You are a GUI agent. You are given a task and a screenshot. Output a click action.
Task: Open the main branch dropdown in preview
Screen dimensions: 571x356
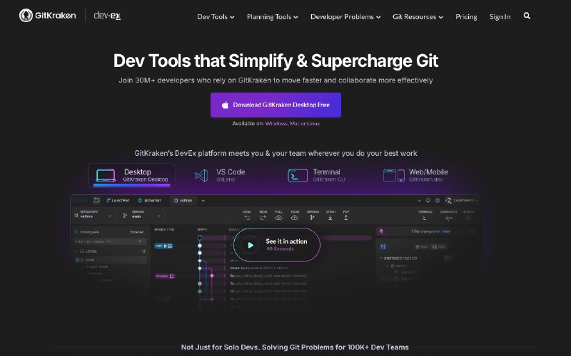pyautogui.click(x=141, y=216)
